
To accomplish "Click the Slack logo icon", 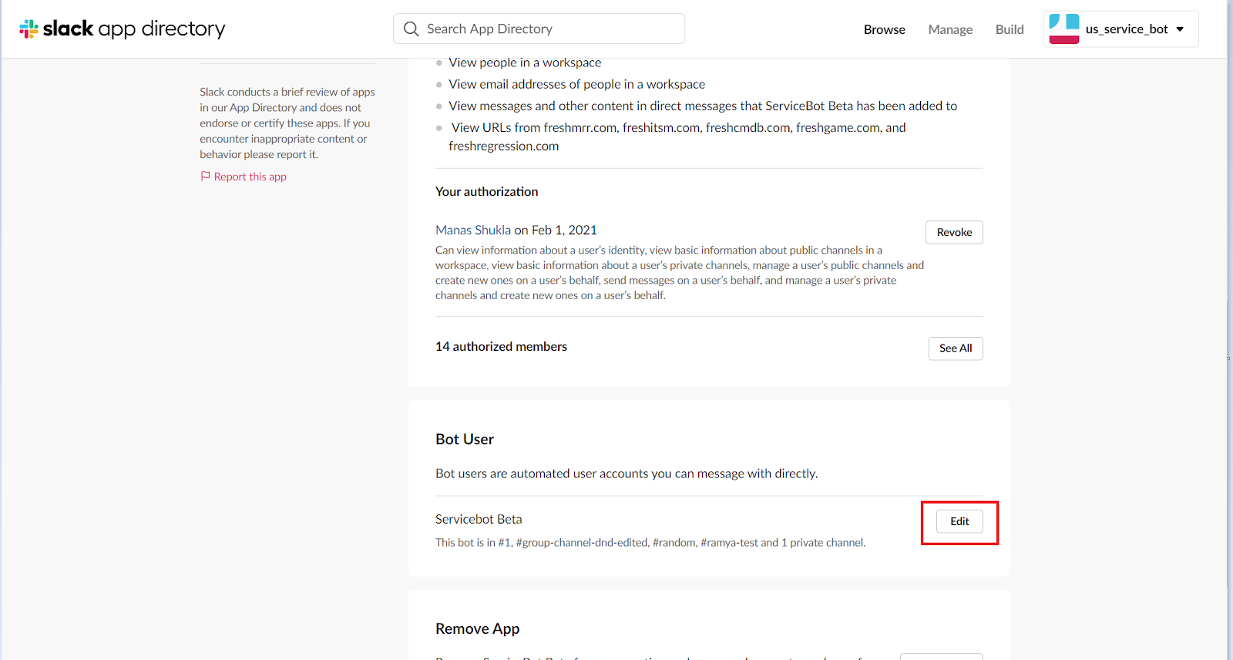I will [x=29, y=29].
